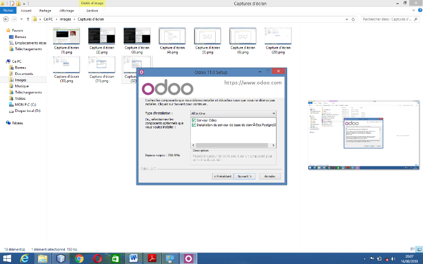The width and height of the screenshot is (423, 264).
Task: Open VirtualBox cube icon in taskbar
Action: pos(61,259)
